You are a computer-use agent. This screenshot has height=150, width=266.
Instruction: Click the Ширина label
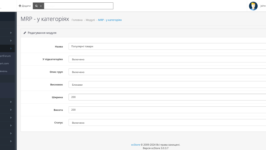[x=57, y=97]
